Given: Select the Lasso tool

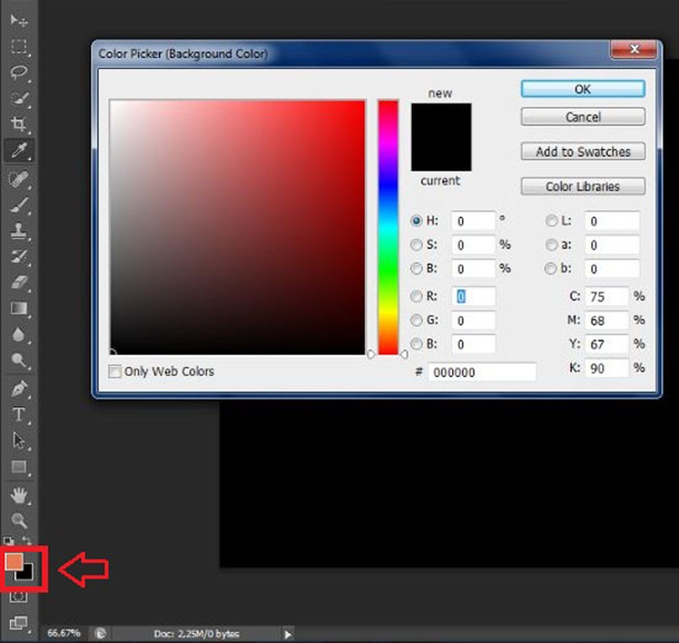Looking at the screenshot, I should [x=19, y=72].
